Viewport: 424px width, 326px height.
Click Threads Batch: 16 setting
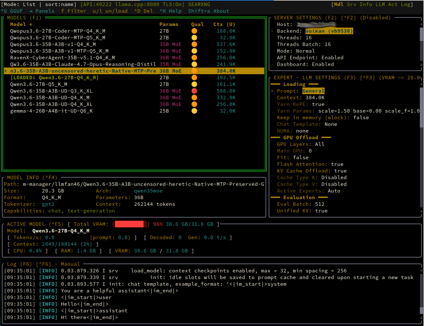pyautogui.click(x=304, y=44)
